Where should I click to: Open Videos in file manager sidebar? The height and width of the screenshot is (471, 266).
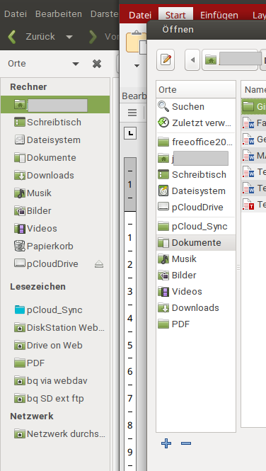[x=55, y=229]
